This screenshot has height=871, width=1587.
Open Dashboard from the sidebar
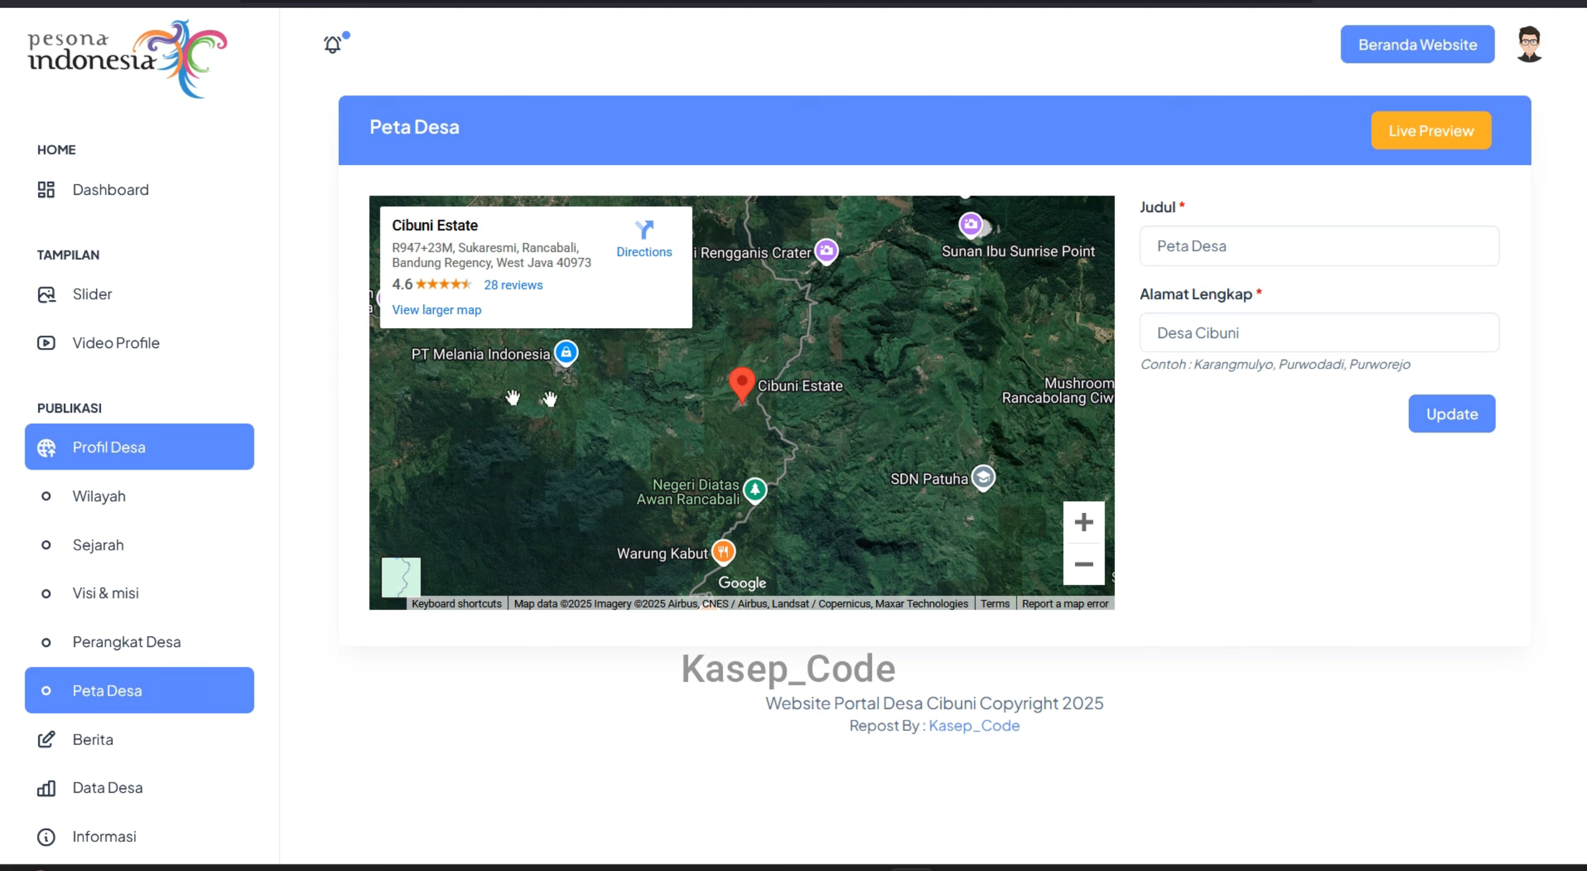tap(140, 190)
